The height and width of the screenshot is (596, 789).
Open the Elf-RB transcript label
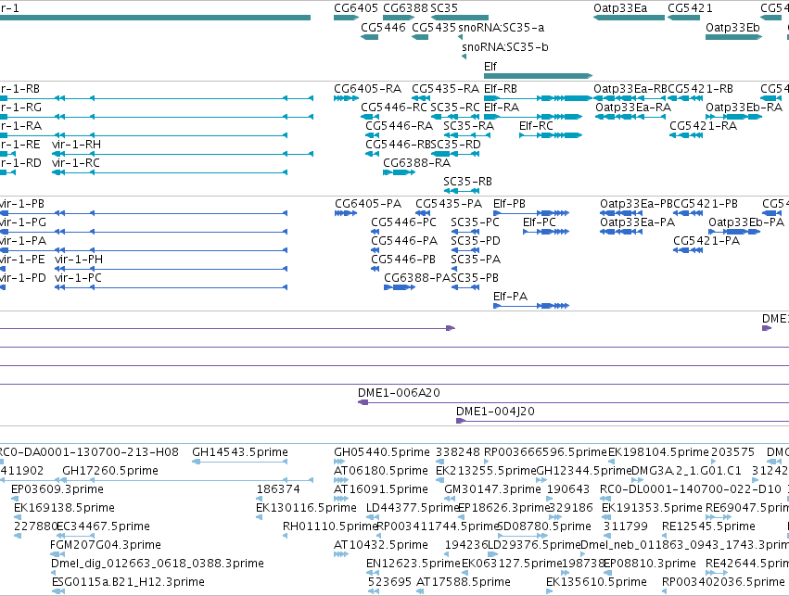500,89
